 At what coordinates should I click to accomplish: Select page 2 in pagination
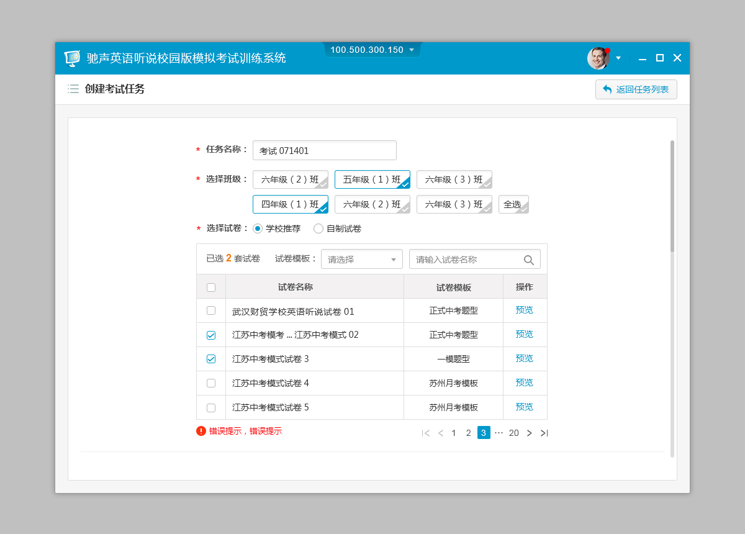tap(468, 433)
